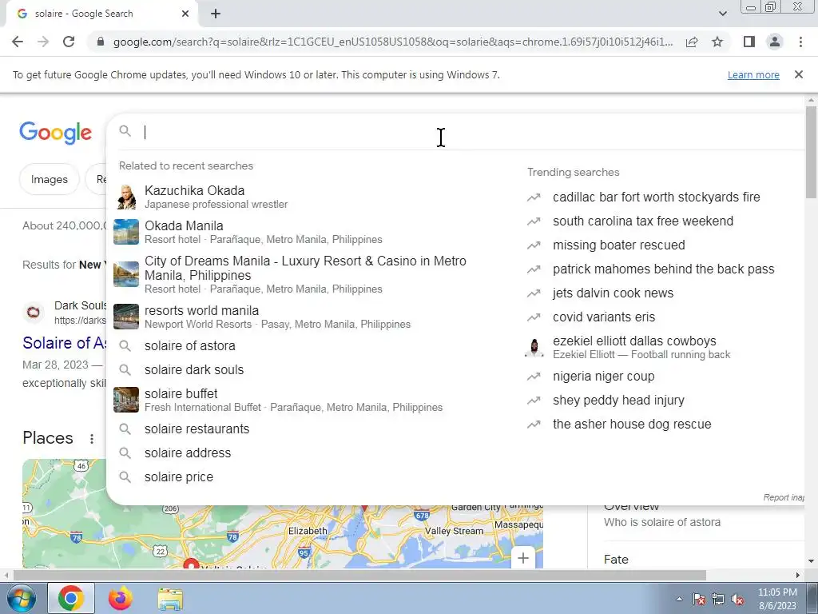Viewport: 818px width, 614px height.
Task: Select the asher house dog rescue
Action: point(632,424)
